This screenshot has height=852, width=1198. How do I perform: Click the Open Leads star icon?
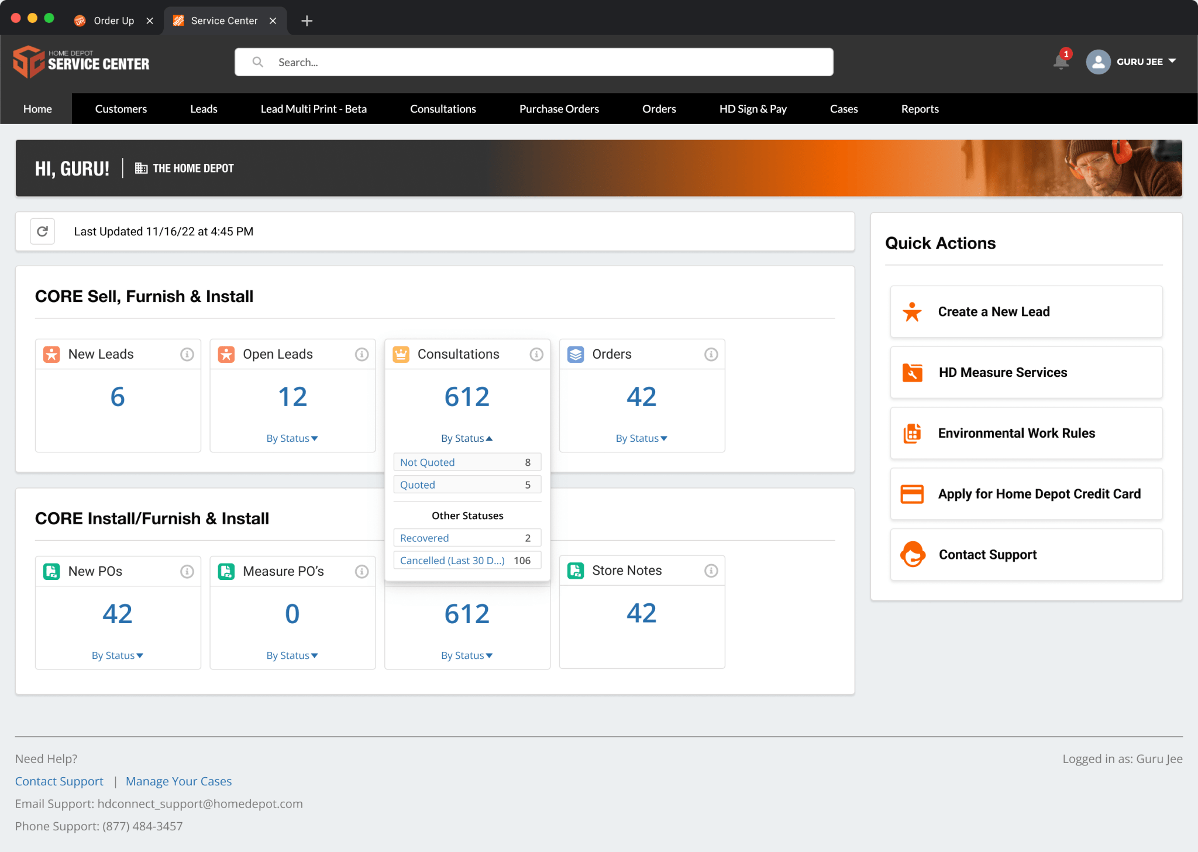(226, 355)
